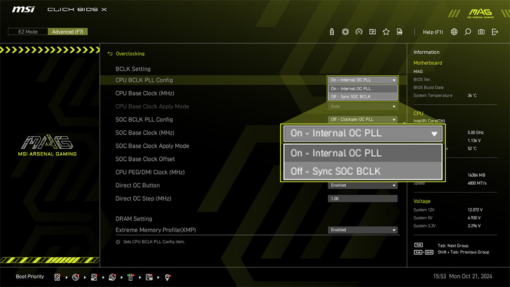Open the SOC BCLK PLL Config dropdown
Screen dimensions: 510x287
pyautogui.click(x=362, y=119)
